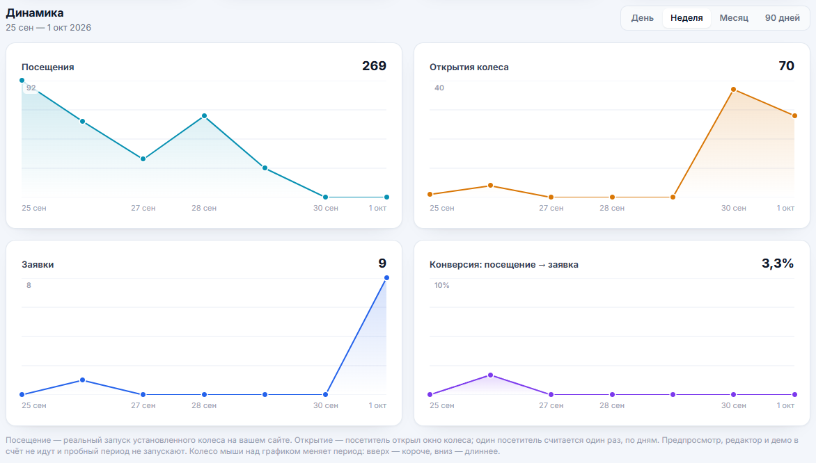Select the 1 окт data point in Конверсия
Viewport: 816px width, 463px height.
(x=794, y=394)
